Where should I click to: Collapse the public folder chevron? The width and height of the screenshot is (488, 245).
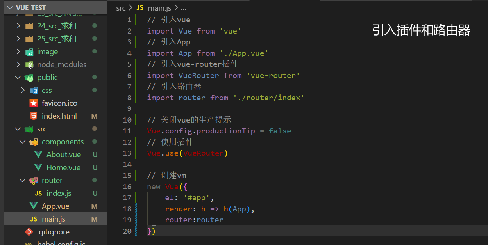click(18, 77)
